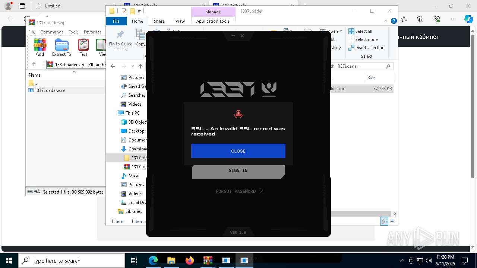
Task: Click Explorer Up directory arrow
Action: coord(140,66)
